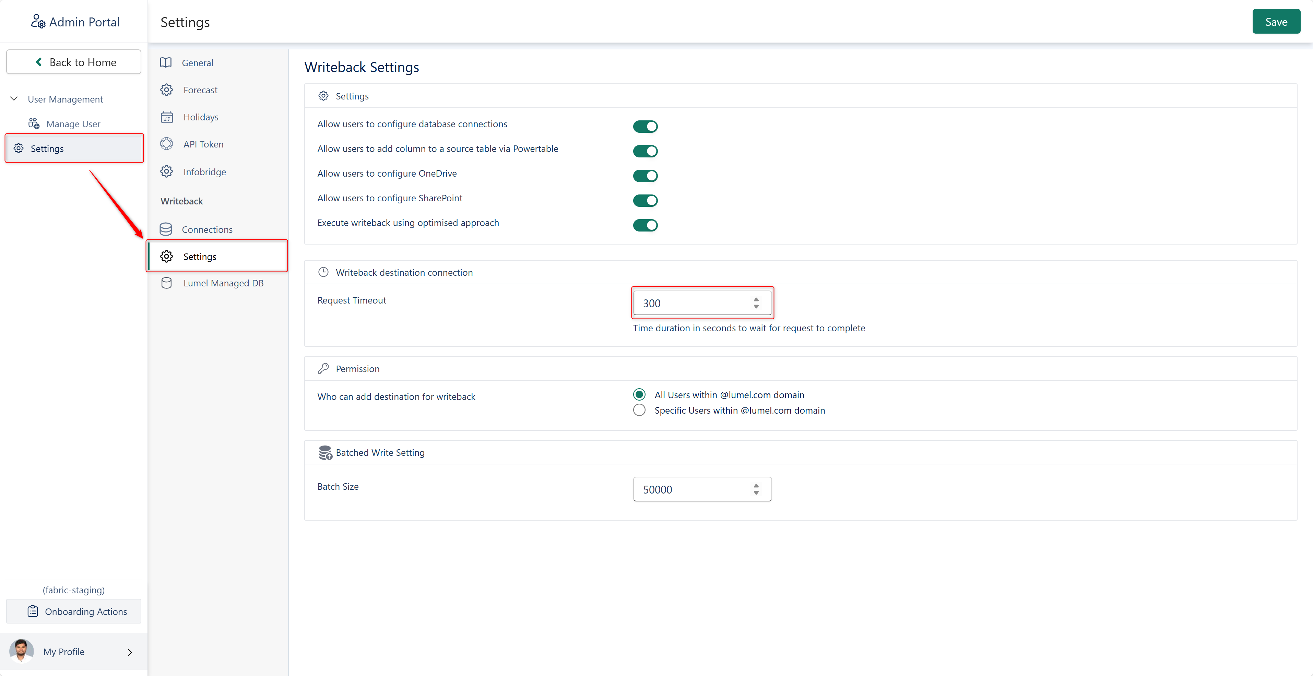Toggle database connections configuration switch
The image size is (1313, 676).
[x=645, y=127]
